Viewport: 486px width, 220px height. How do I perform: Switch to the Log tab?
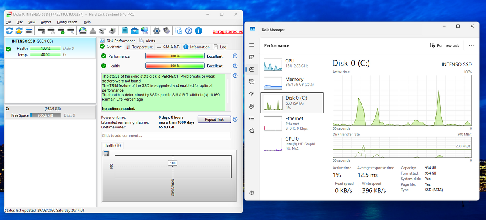coord(220,47)
